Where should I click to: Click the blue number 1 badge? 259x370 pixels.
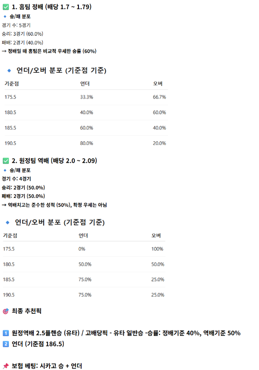tap(6, 333)
